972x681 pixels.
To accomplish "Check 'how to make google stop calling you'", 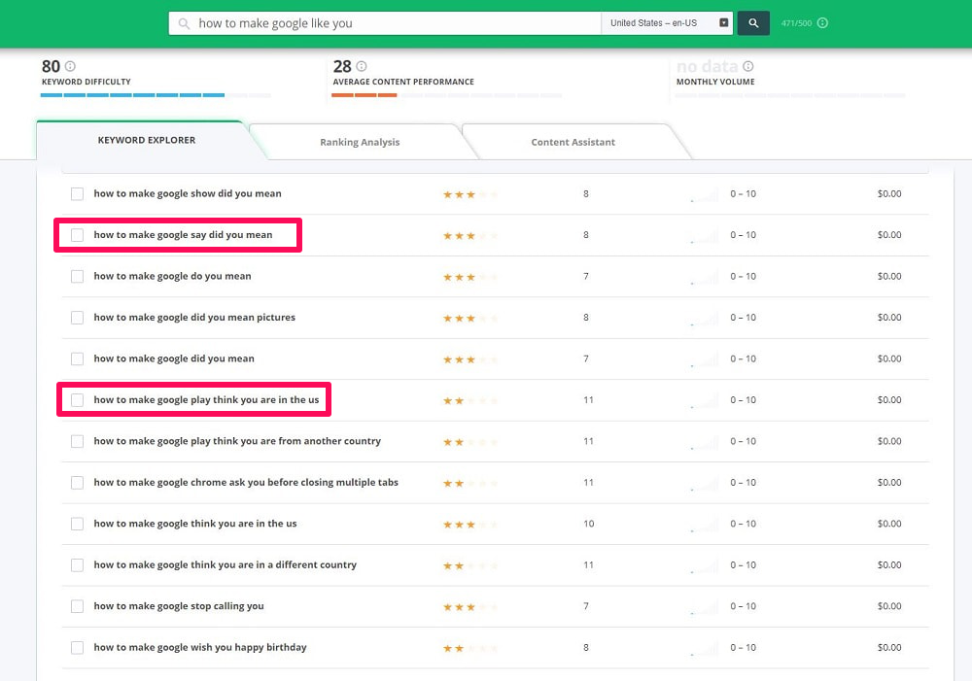I will coord(77,606).
